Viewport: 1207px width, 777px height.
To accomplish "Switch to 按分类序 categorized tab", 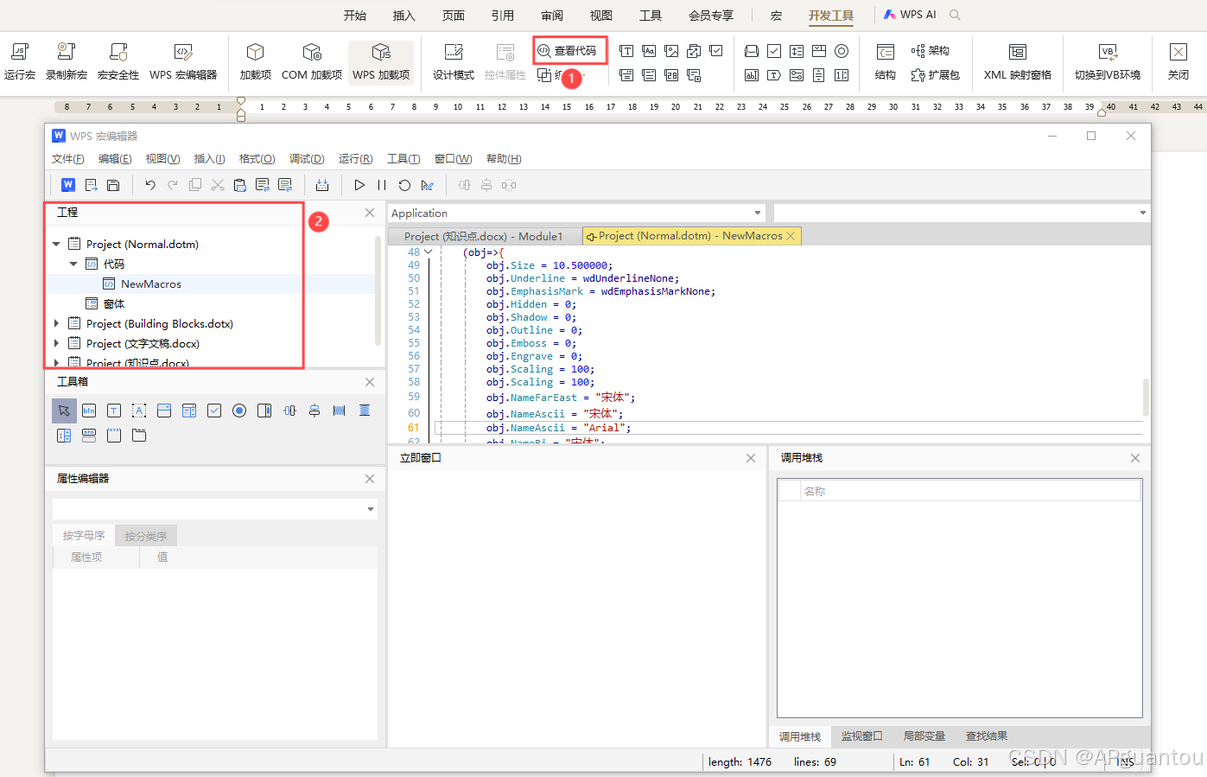I will (146, 536).
